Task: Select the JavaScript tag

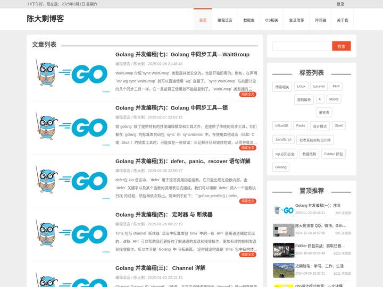Action: point(284,140)
